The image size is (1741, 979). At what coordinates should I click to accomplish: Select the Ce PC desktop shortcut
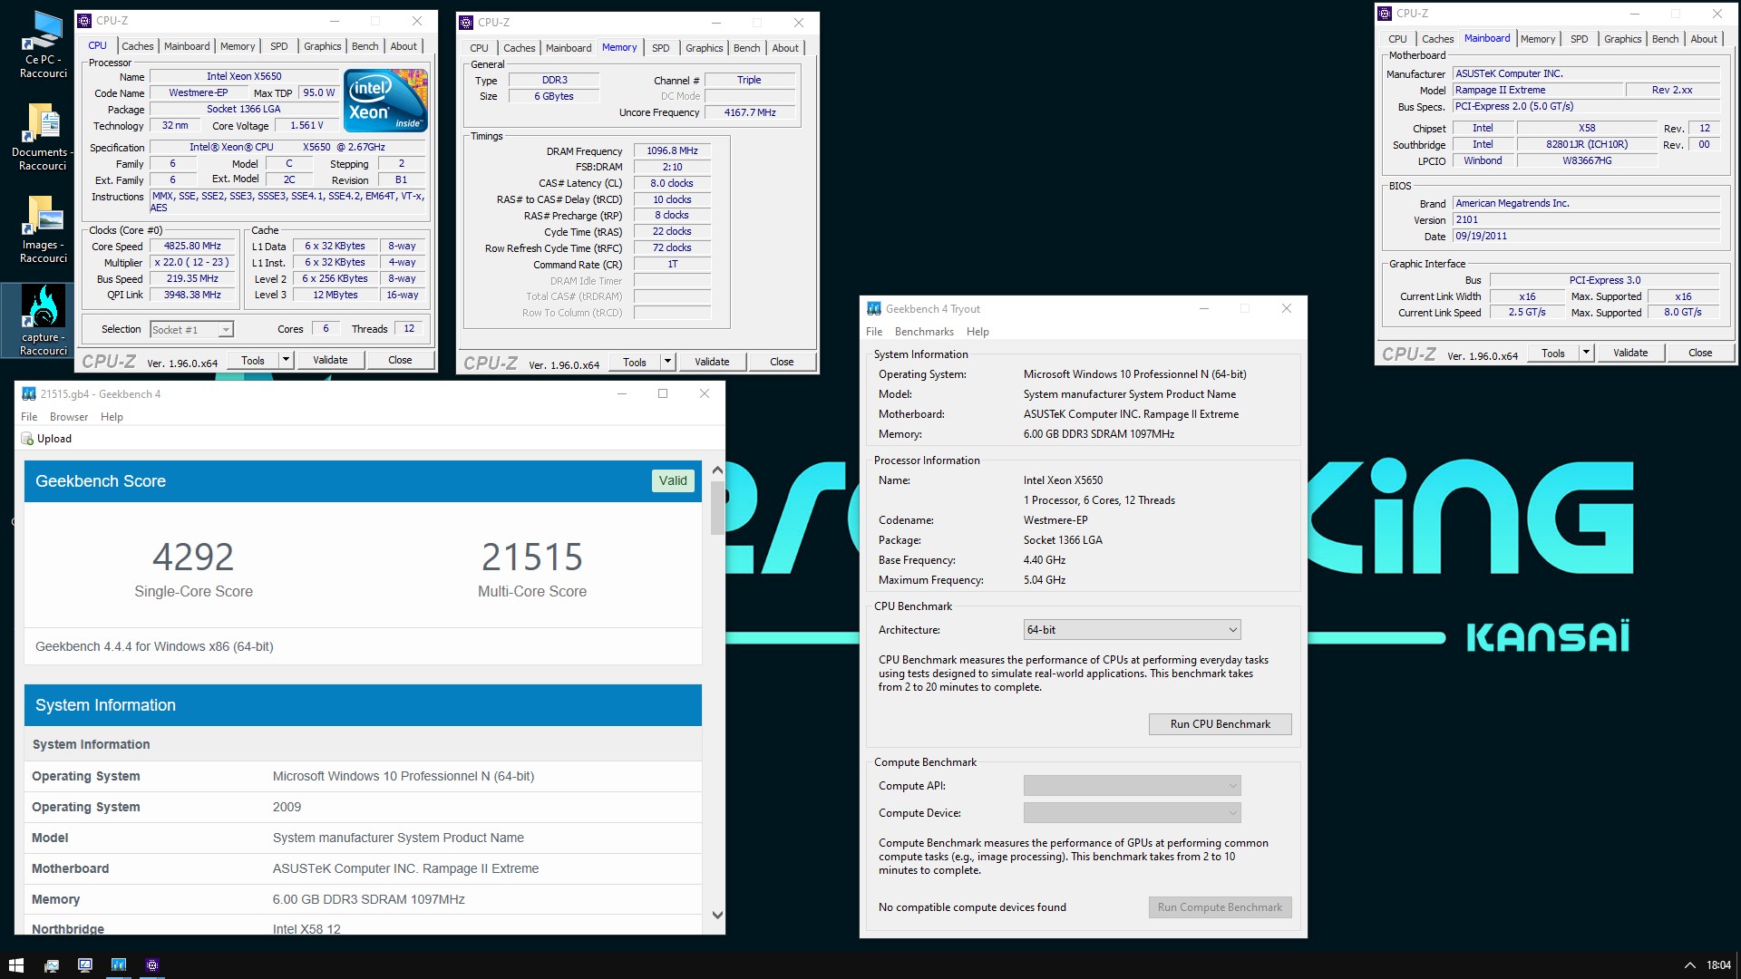point(44,44)
